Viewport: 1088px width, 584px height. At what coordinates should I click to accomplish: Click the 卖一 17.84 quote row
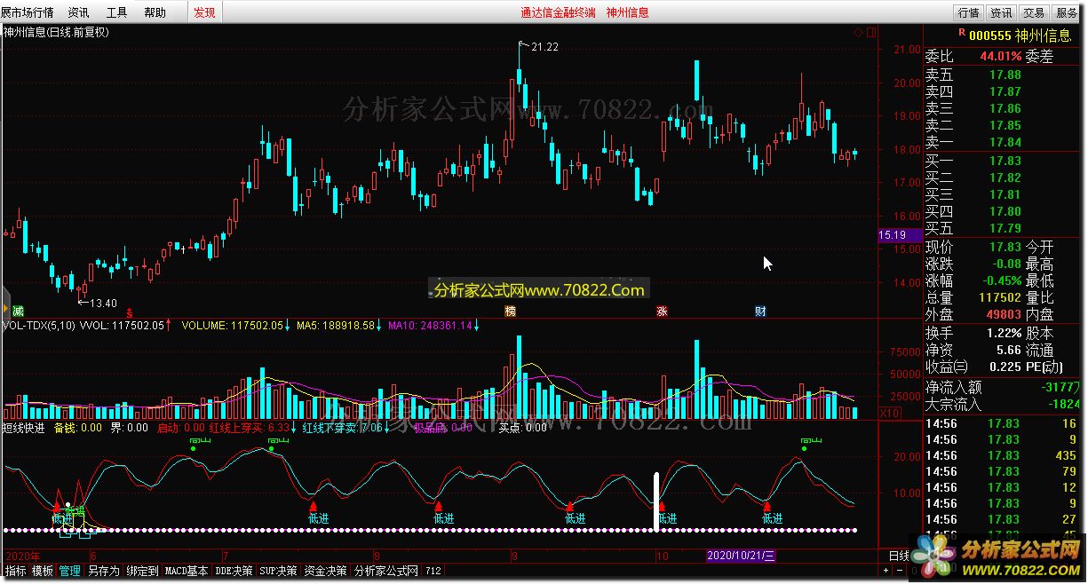1004,142
